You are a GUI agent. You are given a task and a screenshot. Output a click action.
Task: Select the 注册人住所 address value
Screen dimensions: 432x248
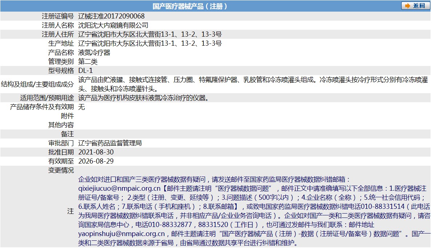[150, 34]
